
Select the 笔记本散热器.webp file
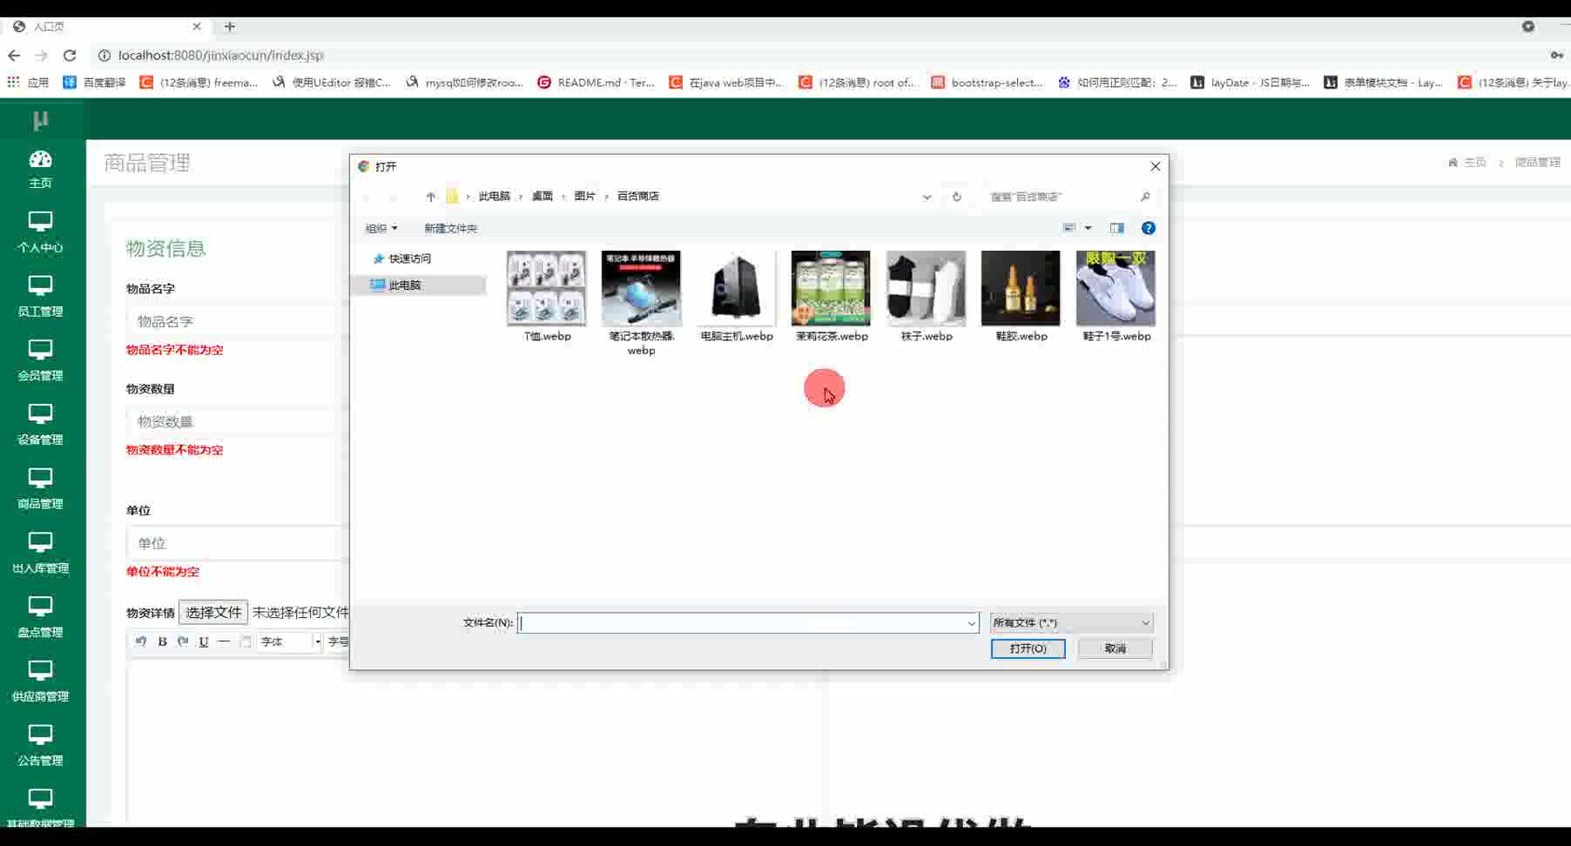coord(642,304)
